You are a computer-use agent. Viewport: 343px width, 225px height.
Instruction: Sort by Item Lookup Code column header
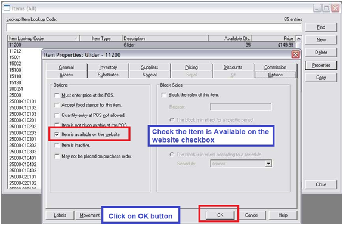pyautogui.click(x=44, y=39)
